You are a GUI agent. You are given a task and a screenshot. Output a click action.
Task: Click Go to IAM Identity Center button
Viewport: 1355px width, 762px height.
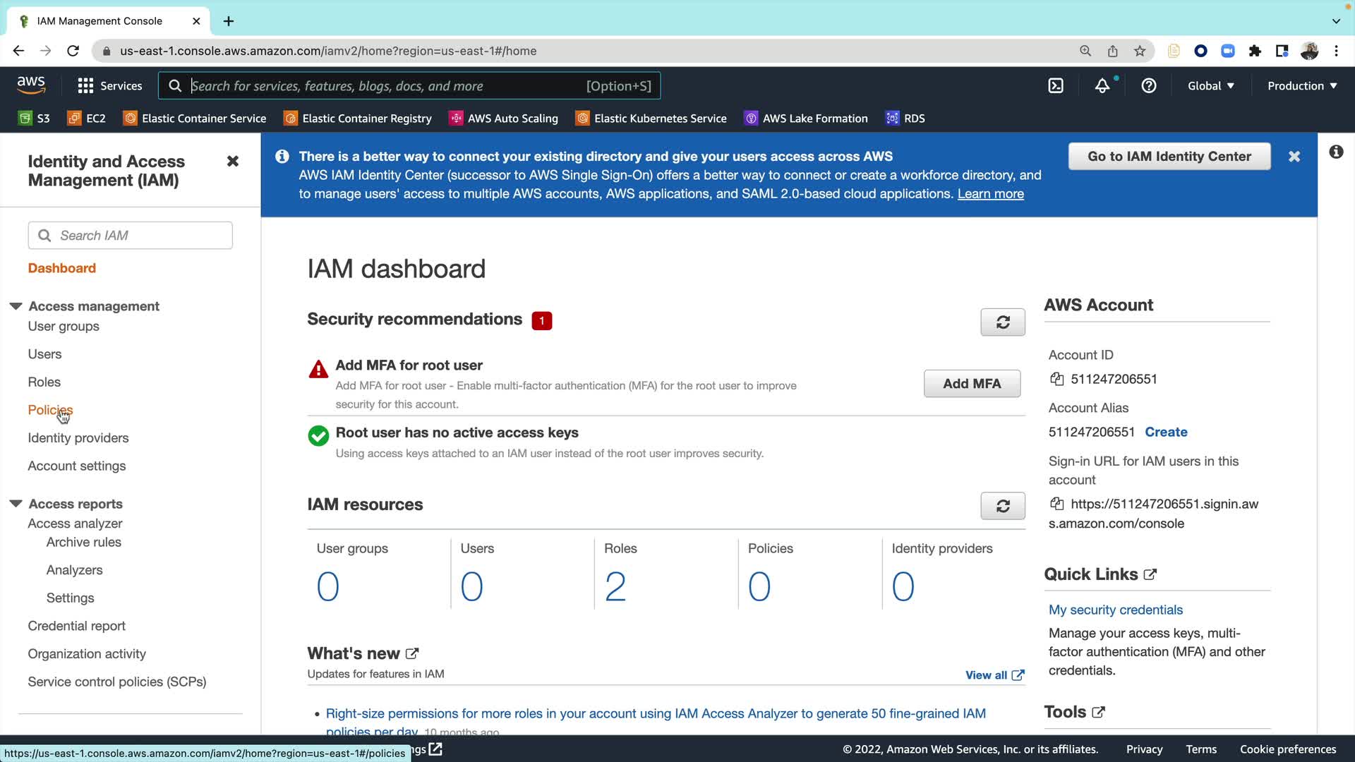[x=1169, y=157]
